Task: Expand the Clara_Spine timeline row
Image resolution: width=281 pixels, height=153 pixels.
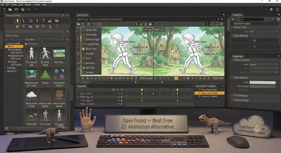Action: pos(78,94)
